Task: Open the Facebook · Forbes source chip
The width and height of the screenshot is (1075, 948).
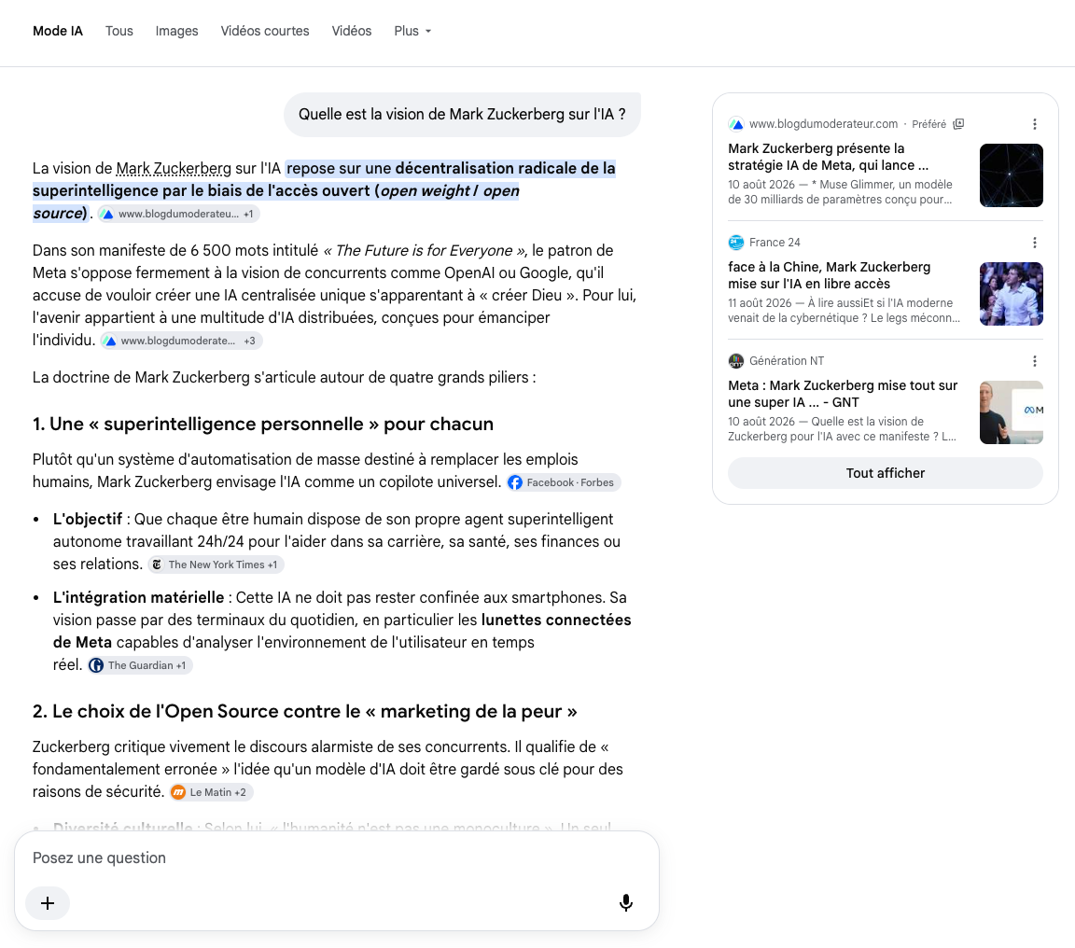Action: pyautogui.click(x=564, y=482)
